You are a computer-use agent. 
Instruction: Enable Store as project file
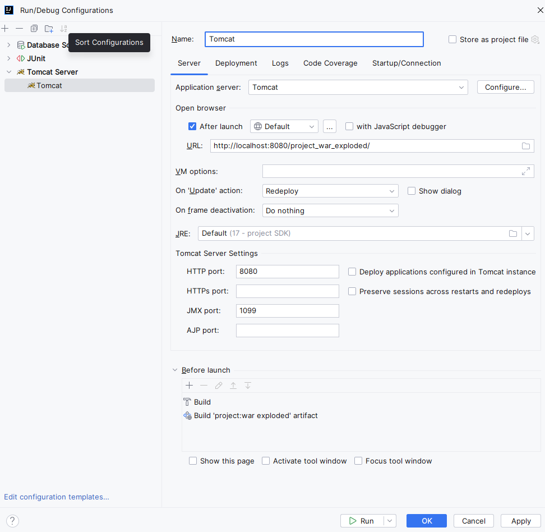pyautogui.click(x=452, y=40)
